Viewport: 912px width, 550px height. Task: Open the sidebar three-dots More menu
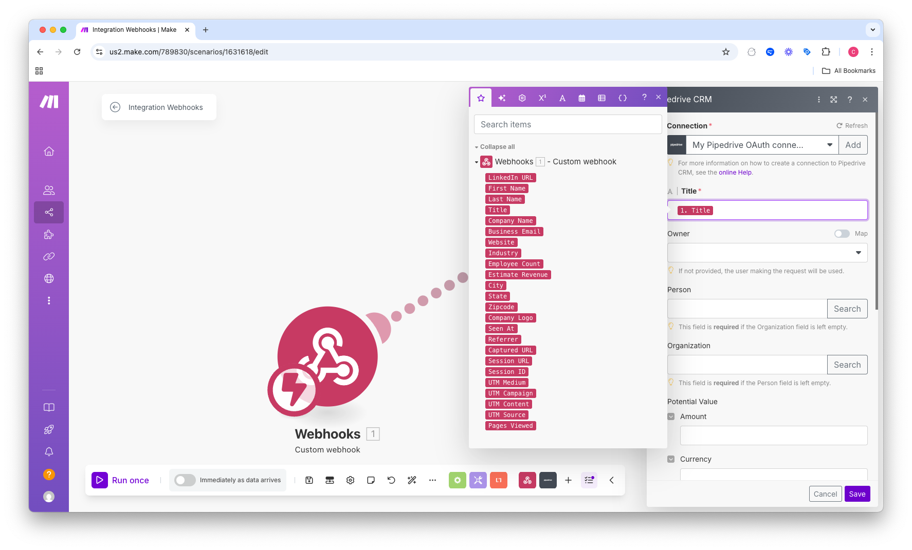point(49,300)
